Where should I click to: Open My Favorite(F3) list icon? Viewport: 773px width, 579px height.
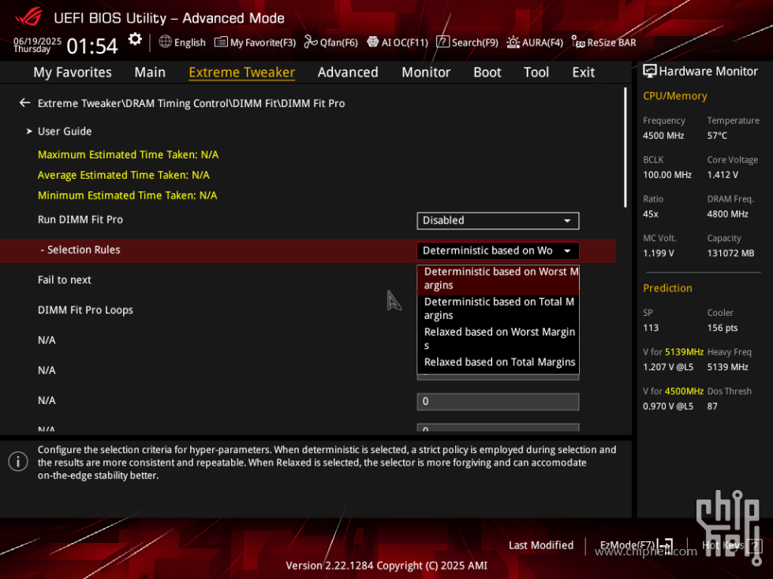click(x=221, y=42)
